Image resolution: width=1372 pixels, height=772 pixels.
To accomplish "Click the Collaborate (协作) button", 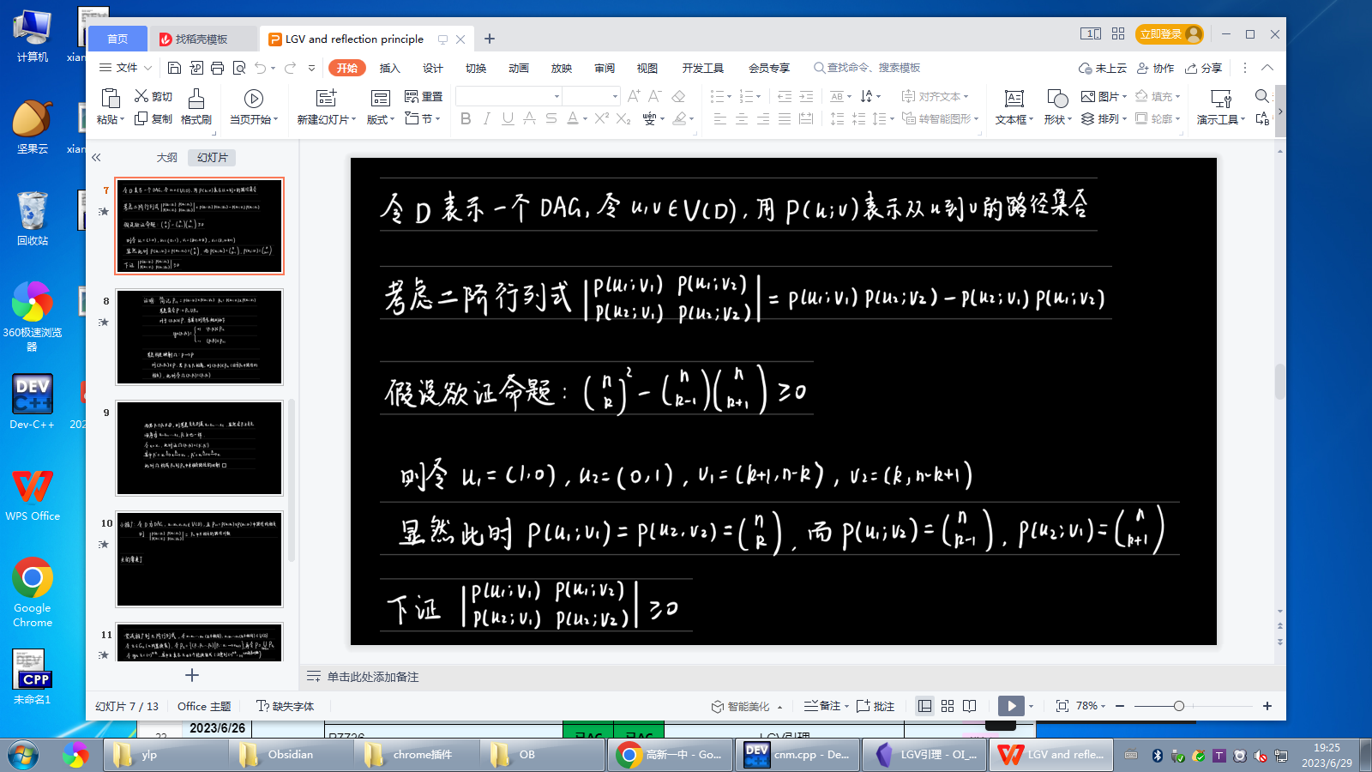I will [1156, 68].
